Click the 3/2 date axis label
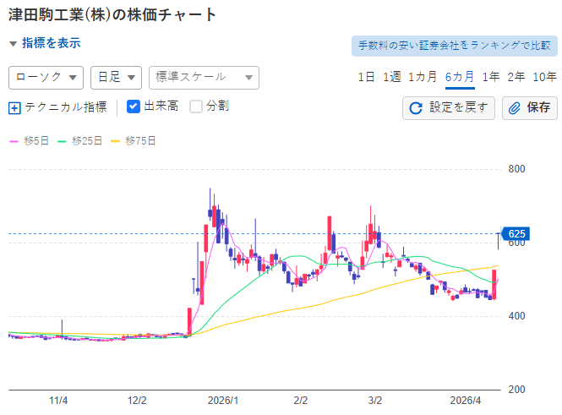 tap(375, 401)
